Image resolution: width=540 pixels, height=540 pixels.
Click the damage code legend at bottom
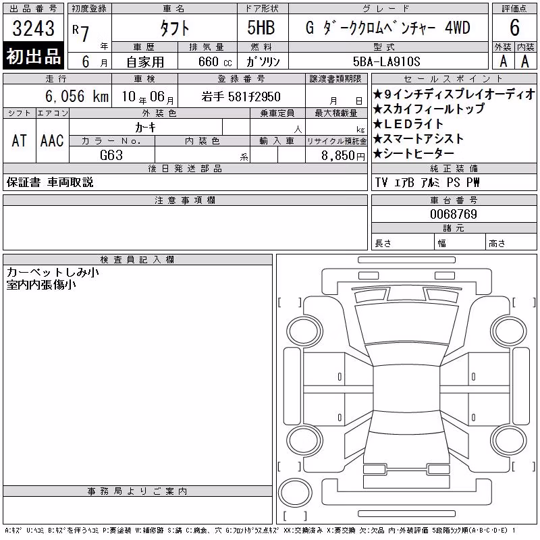[x=260, y=531]
